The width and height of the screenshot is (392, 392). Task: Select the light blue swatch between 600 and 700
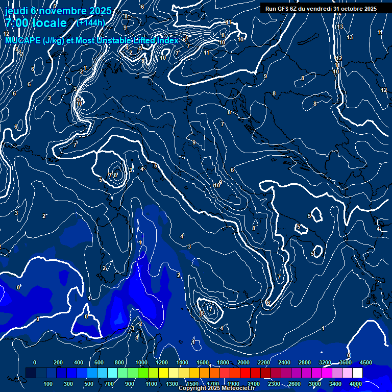click(x=102, y=373)
